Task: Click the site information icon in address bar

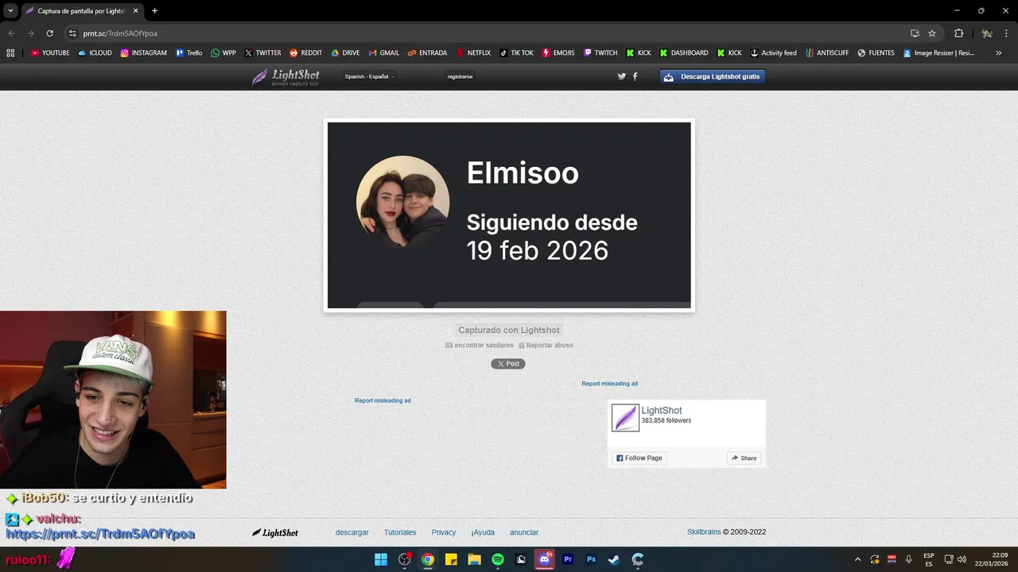Action: pos(72,33)
